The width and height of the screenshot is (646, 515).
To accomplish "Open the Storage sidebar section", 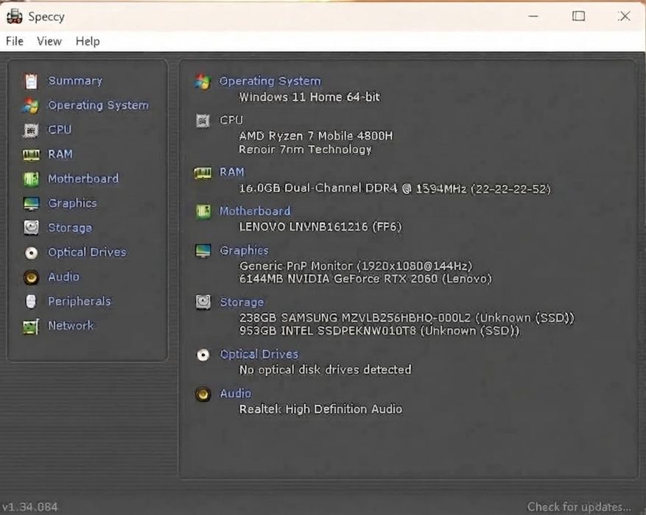I will (70, 228).
